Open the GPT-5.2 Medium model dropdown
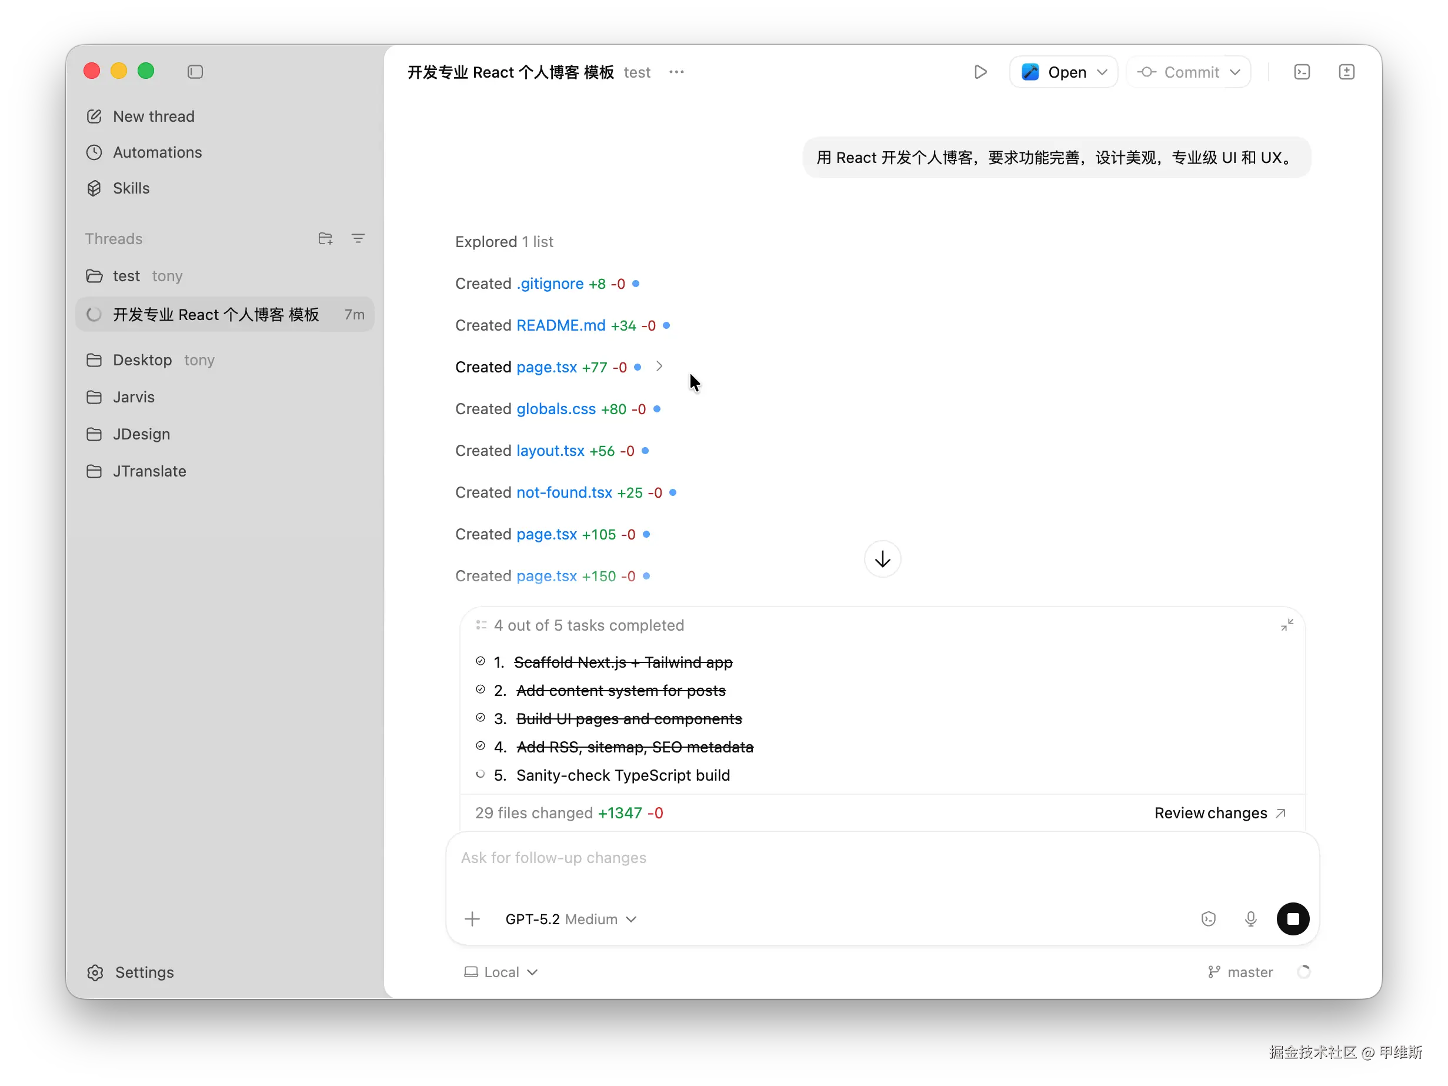This screenshot has height=1086, width=1448. pyautogui.click(x=570, y=919)
